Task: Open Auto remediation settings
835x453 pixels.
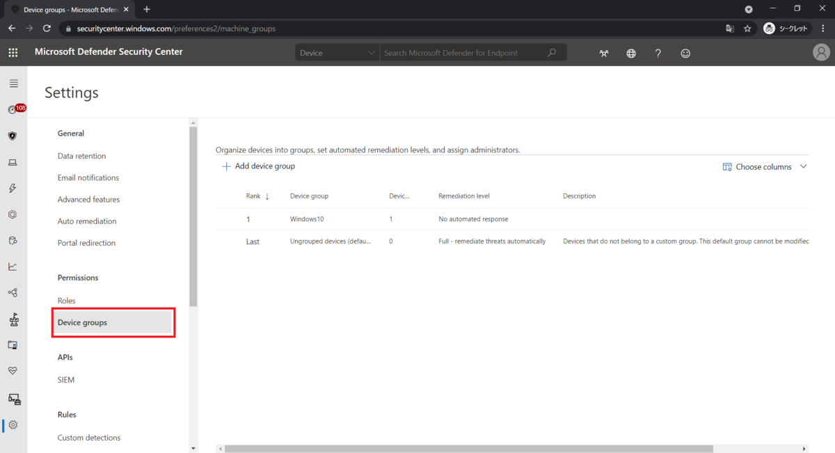Action: click(87, 221)
